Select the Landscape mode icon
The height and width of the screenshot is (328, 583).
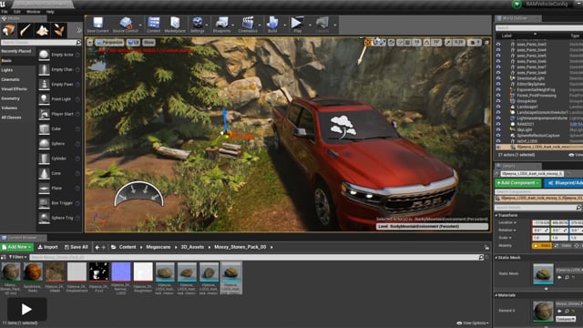coord(42,30)
